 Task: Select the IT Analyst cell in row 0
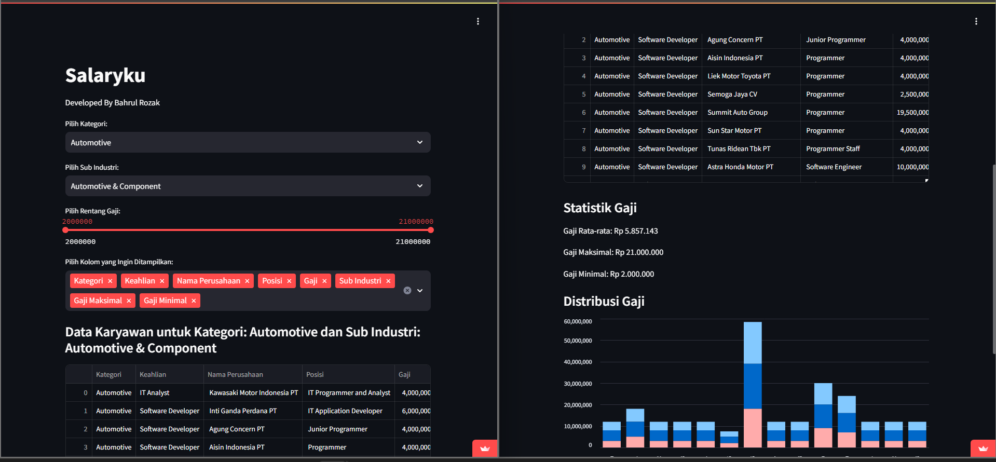(x=170, y=392)
